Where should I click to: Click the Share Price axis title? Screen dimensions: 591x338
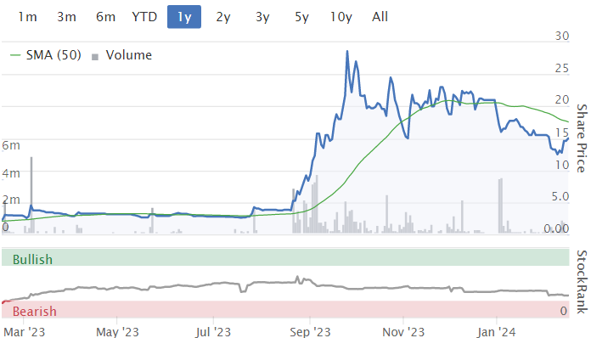point(582,138)
